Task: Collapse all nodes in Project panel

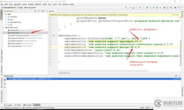Action: coord(39,11)
